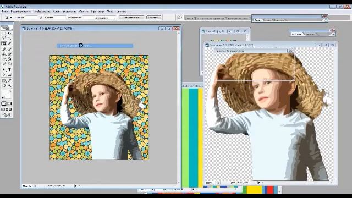This screenshot has width=352, height=198.
Task: Open the Изображение menu
Action: pos(42,11)
